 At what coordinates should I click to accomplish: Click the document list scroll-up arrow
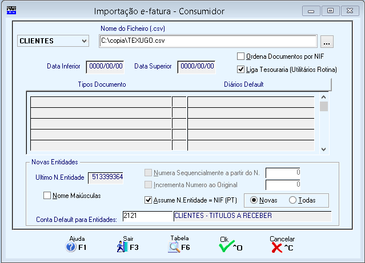pyautogui.click(x=323, y=97)
